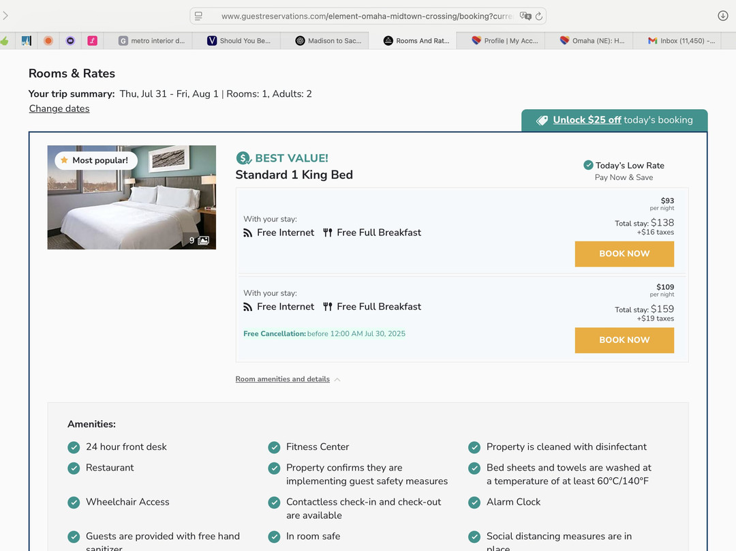Screen dimensions: 736x551
Task: Click the orange circle pinned tab
Action: point(48,41)
